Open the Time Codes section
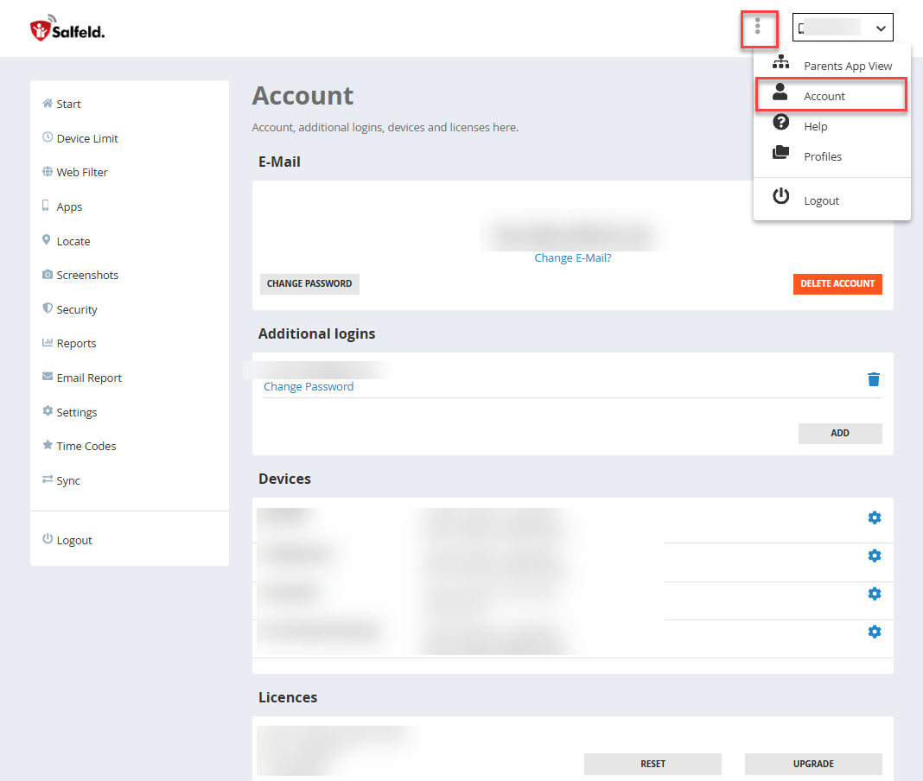Viewport: 923px width, 781px height. click(86, 446)
